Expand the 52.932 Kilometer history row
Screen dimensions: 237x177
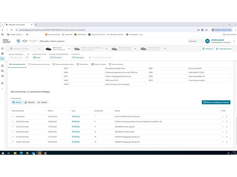pyautogui.click(x=13, y=127)
